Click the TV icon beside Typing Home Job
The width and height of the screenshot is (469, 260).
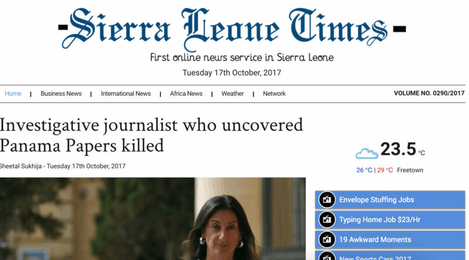coord(327,220)
